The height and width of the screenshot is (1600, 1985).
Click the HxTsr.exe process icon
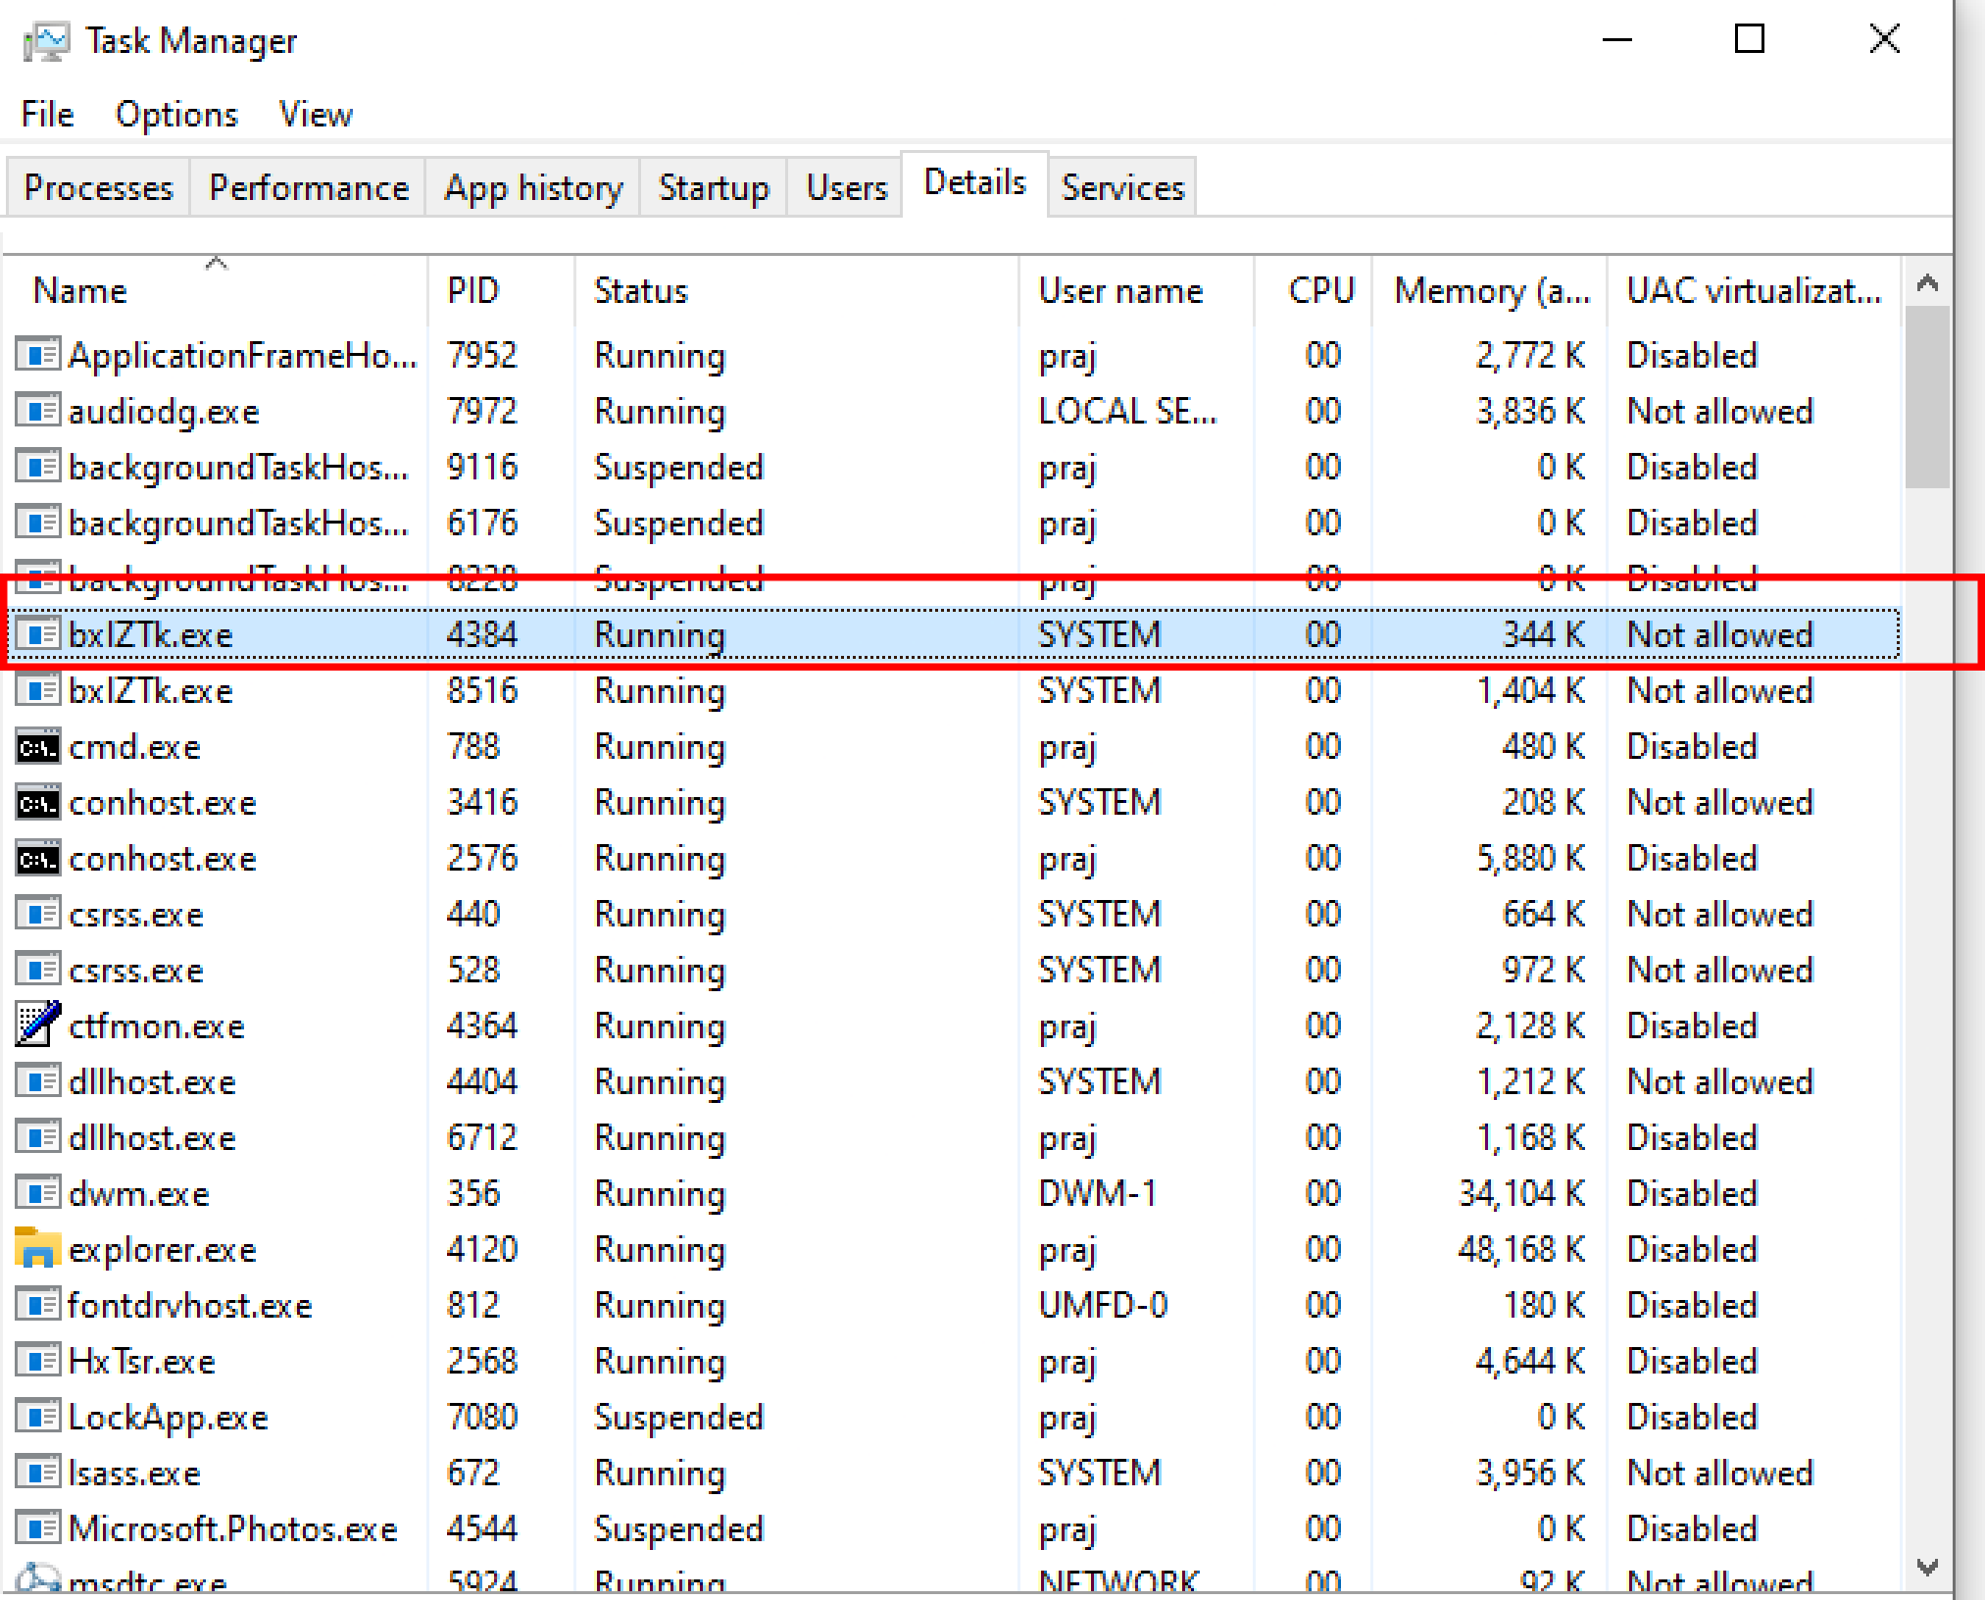tap(38, 1362)
